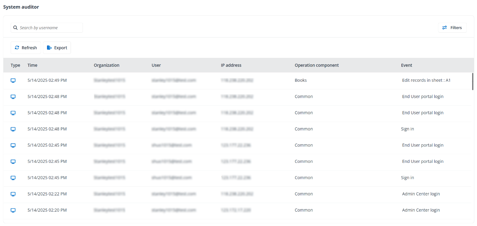The width and height of the screenshot is (477, 226).
Task: Focus the Search by username field
Action: [x=50, y=28]
